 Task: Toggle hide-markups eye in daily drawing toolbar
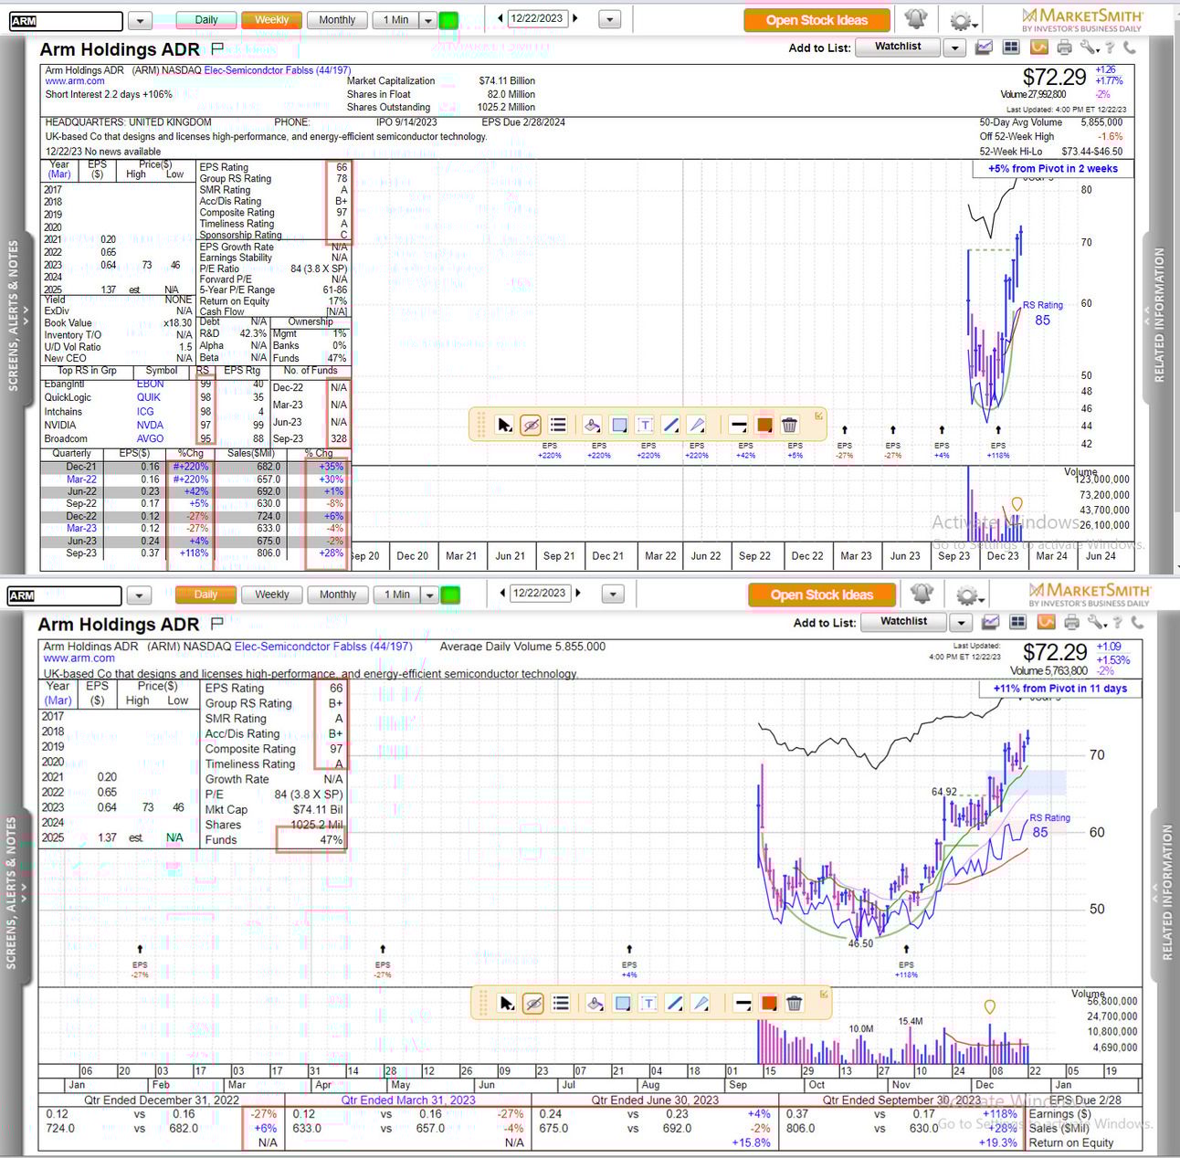click(x=533, y=1003)
